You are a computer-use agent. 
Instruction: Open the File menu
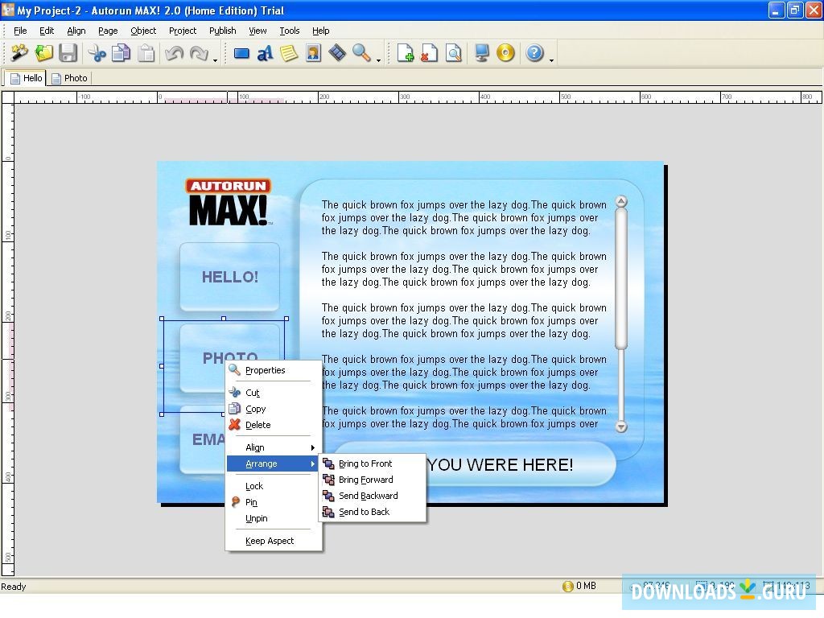[20, 31]
